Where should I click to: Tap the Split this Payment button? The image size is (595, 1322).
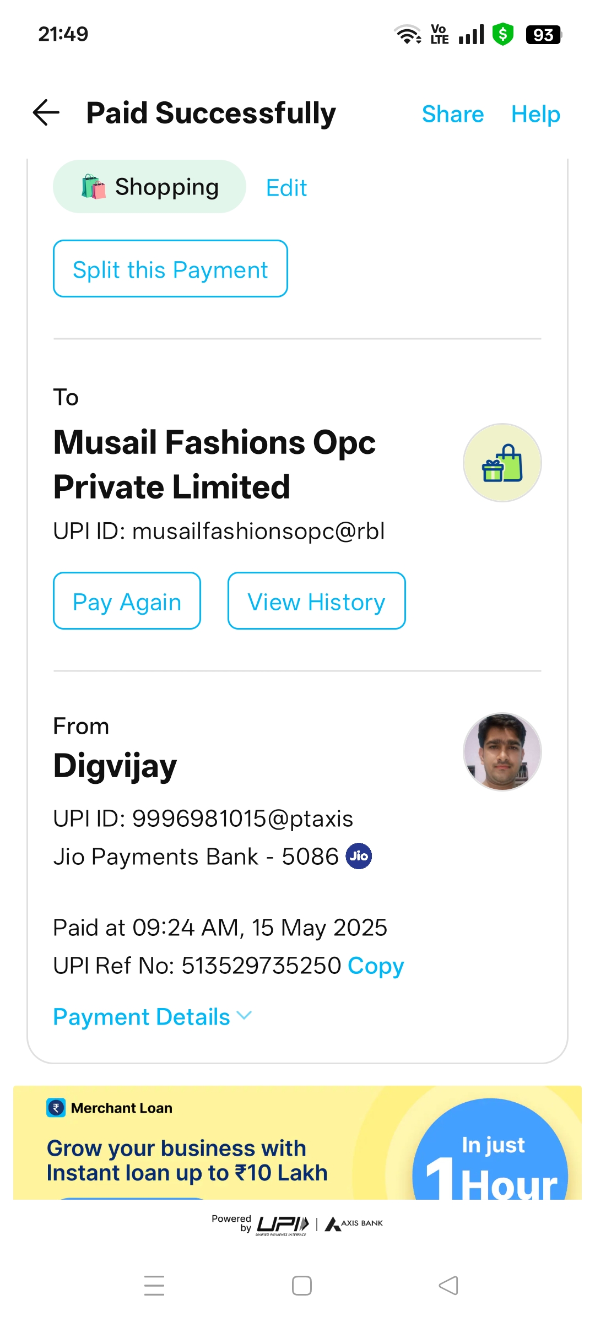click(x=170, y=269)
